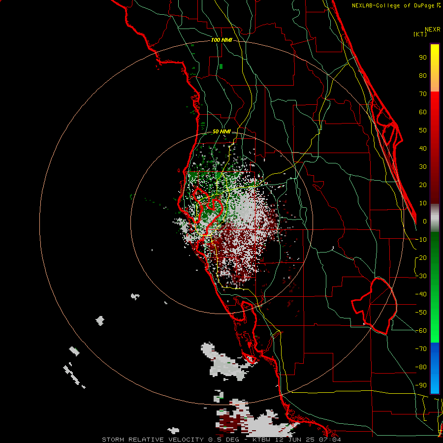Select the 100 NMI range ring label
The height and width of the screenshot is (443, 443).
[x=221, y=40]
